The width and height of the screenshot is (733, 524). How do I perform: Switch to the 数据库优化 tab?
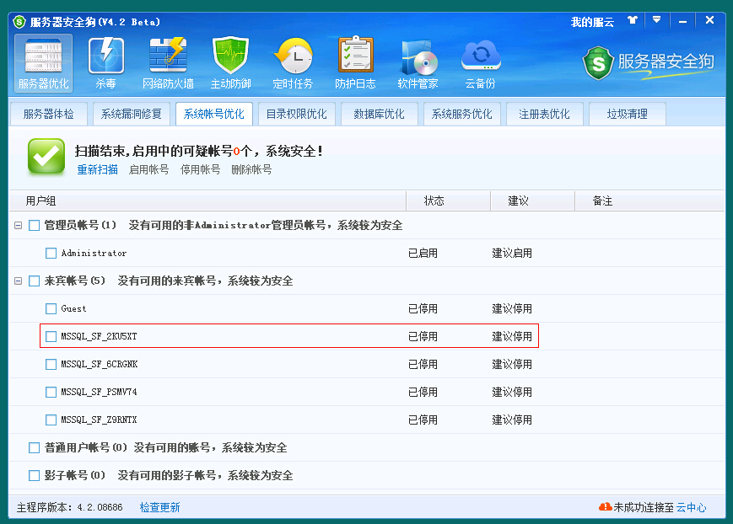[379, 114]
